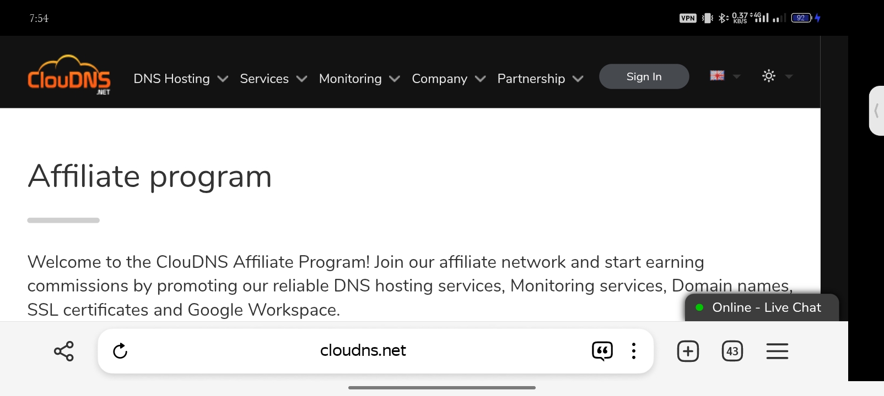Screen dimensions: 884x396
Task: Open the ClouDNS logo home link
Action: click(x=69, y=75)
